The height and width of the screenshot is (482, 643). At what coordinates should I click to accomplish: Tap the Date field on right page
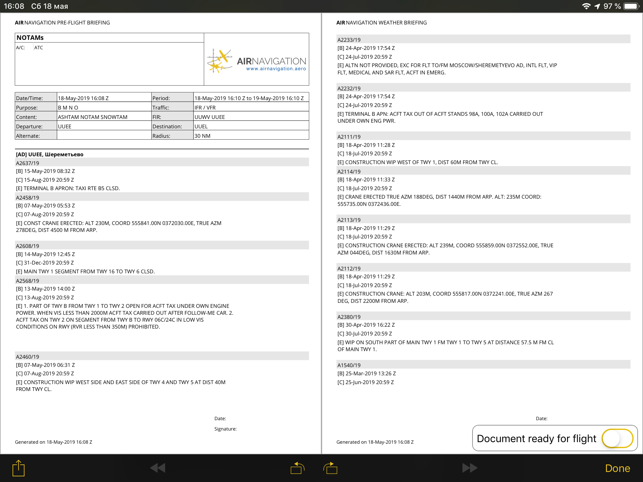point(542,418)
